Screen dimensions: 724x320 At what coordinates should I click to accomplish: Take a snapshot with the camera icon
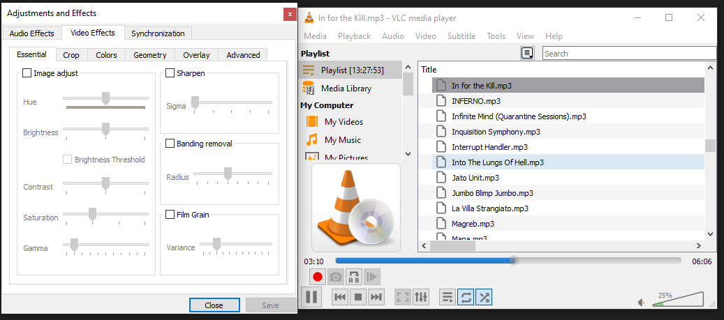pos(336,277)
